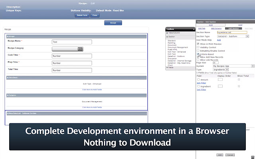Toggle the Pictures section header icon
Viewport: 255px width, 159px height.
pyautogui.click(x=8, y=95)
